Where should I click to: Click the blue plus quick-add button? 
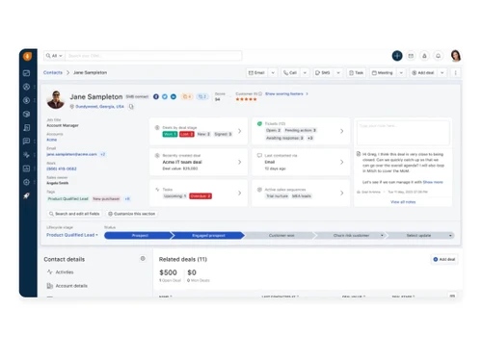[x=397, y=56]
